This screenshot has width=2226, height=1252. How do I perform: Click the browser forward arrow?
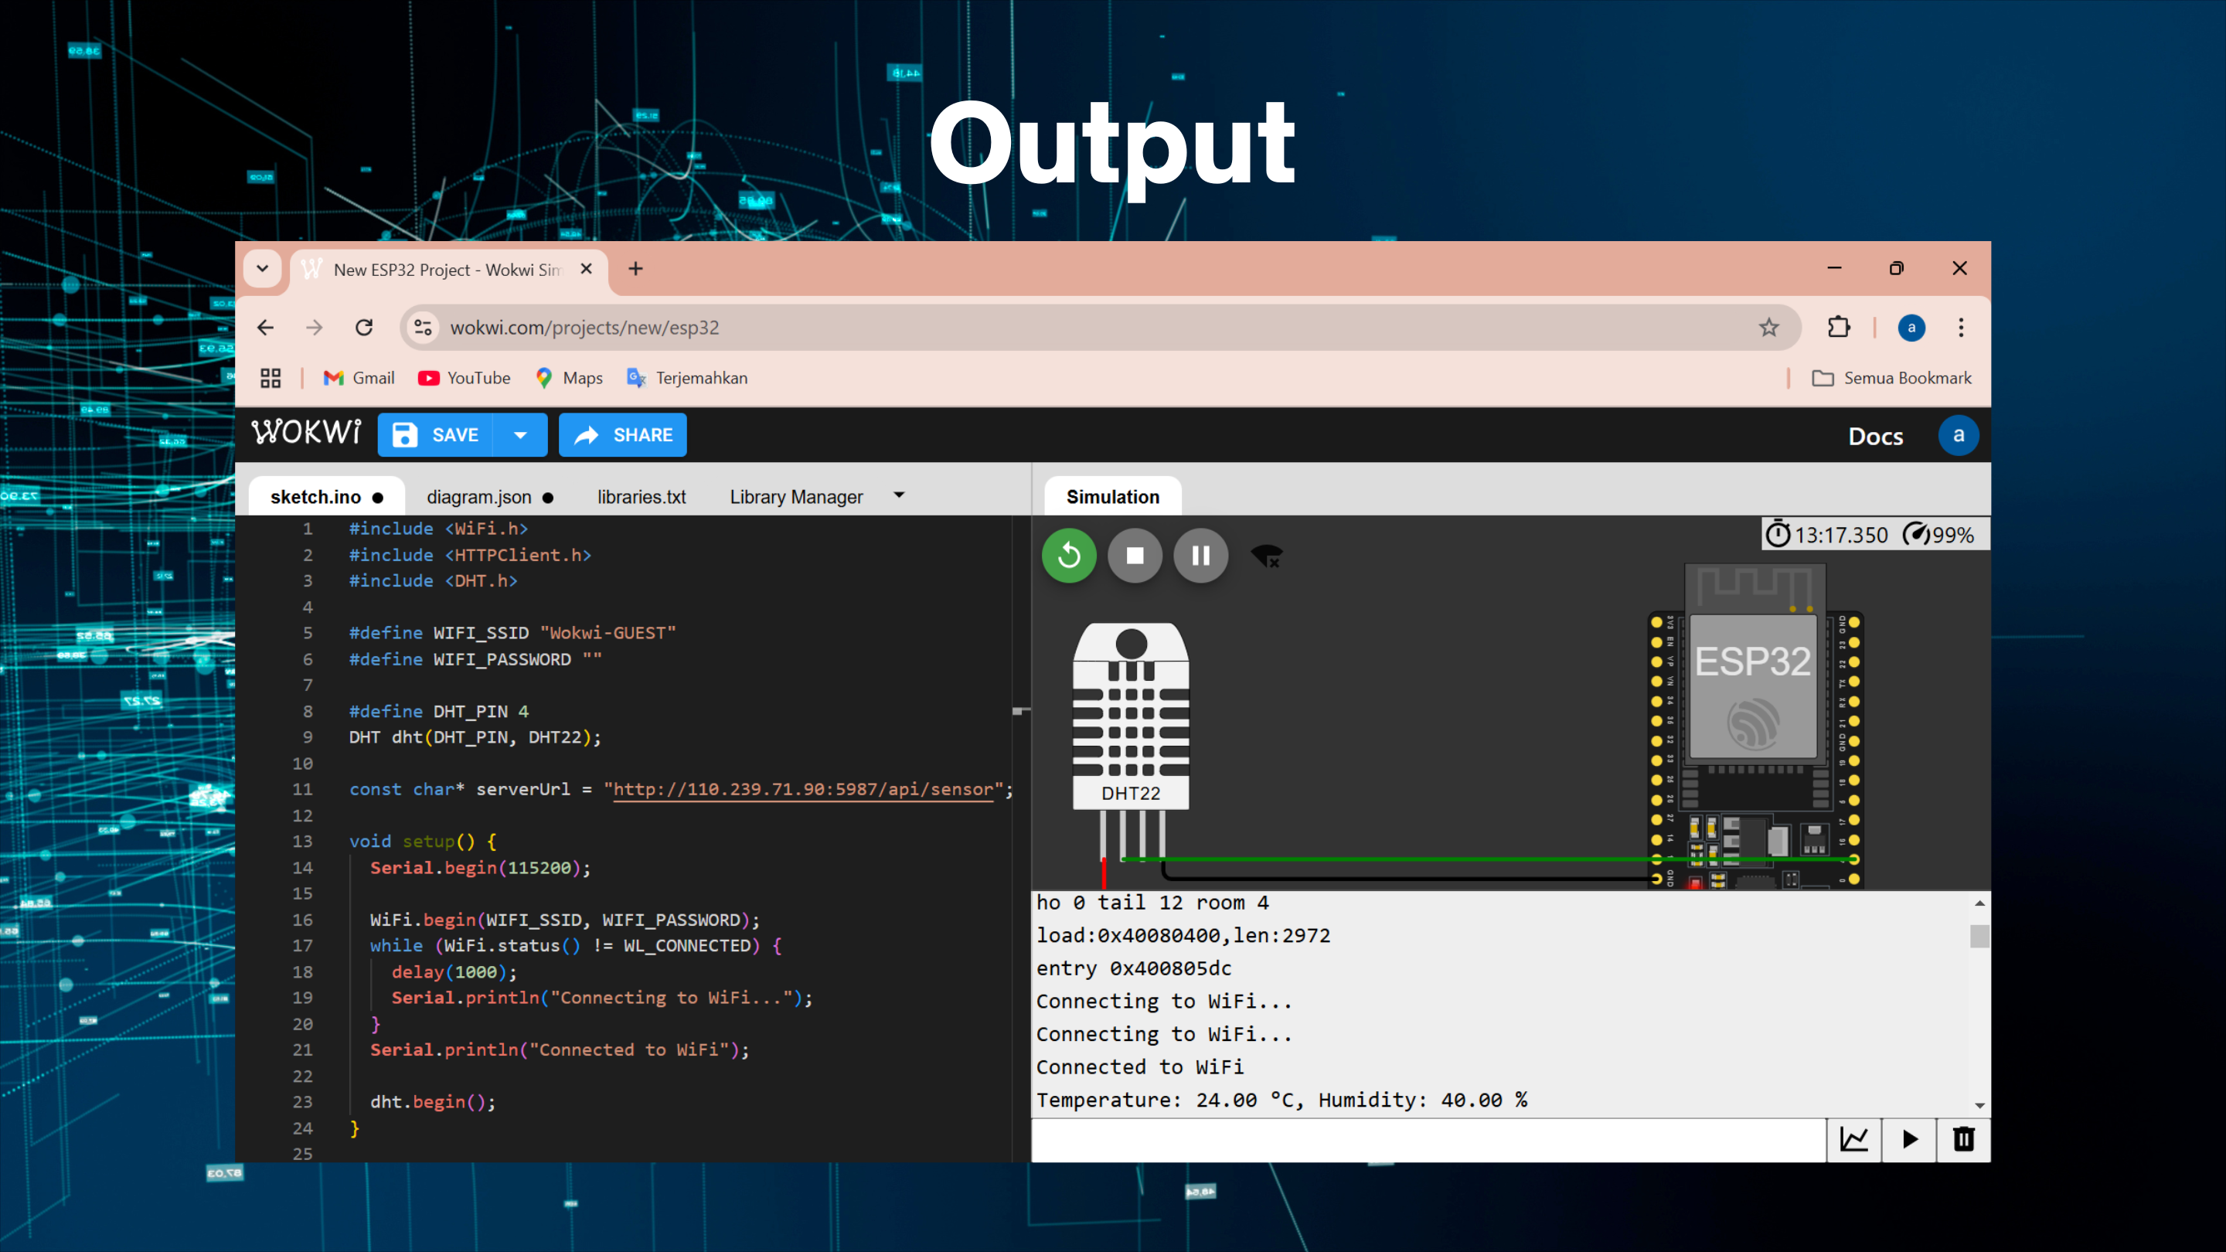point(314,328)
